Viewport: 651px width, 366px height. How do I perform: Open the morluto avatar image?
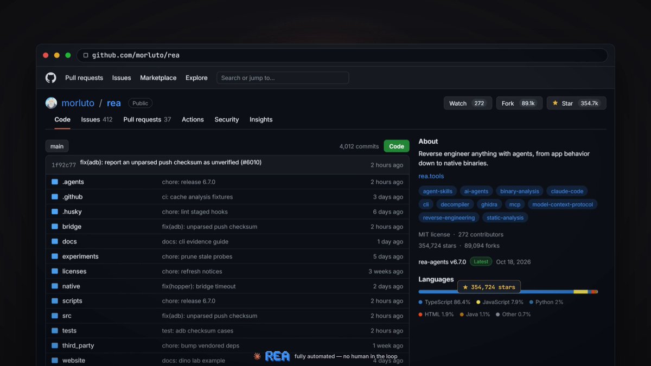click(51, 103)
